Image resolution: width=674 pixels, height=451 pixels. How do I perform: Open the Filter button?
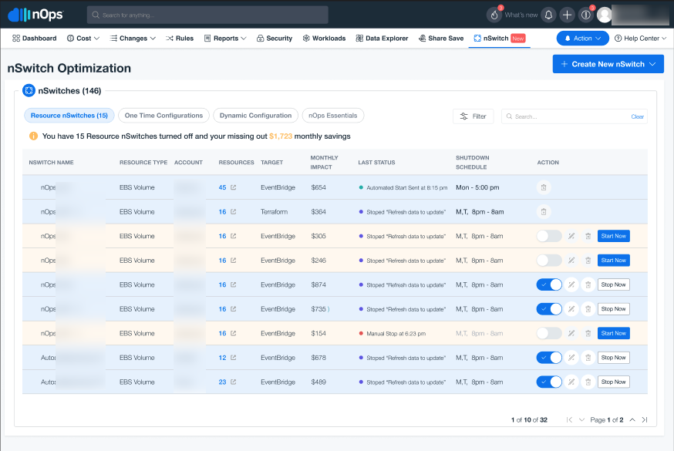(473, 116)
